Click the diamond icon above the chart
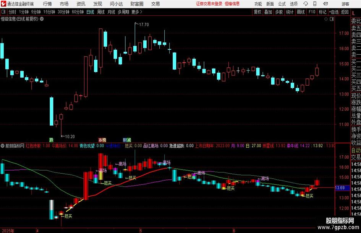Image resolution: width=361 pixels, height=233 pixels. click(x=326, y=19)
